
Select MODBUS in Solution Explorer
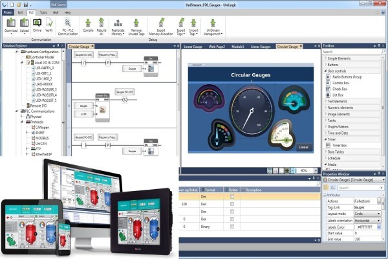pyautogui.click(x=42, y=138)
